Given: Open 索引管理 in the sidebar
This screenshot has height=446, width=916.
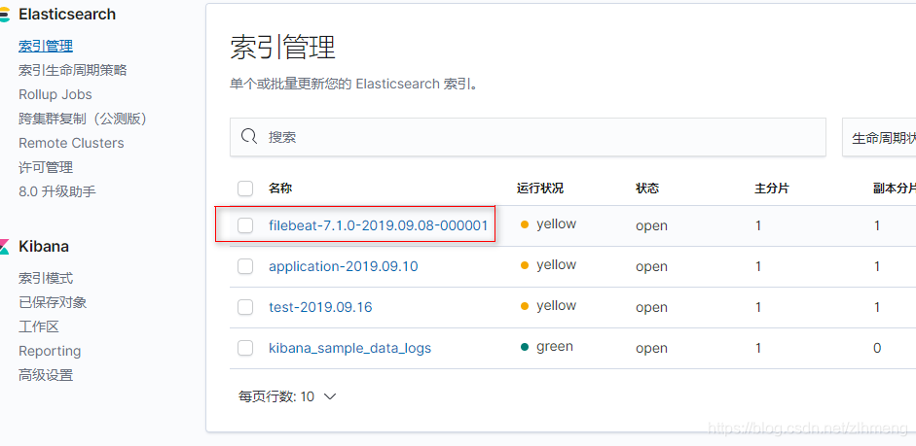Looking at the screenshot, I should pos(46,46).
